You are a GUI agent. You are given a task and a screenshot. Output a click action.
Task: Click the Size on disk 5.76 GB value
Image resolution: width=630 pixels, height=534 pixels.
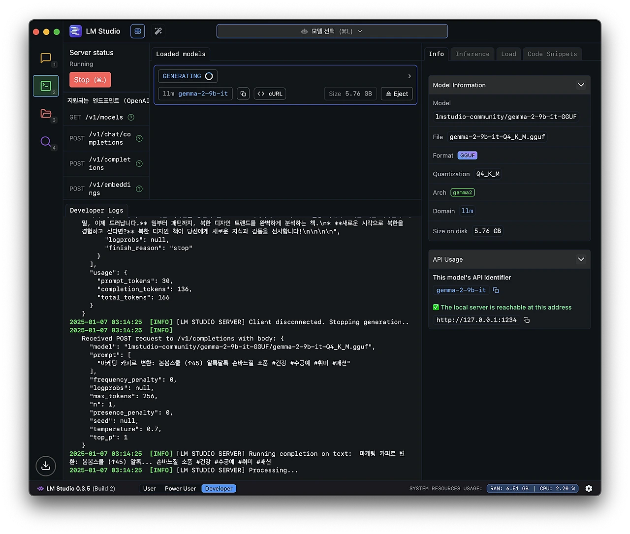(488, 231)
